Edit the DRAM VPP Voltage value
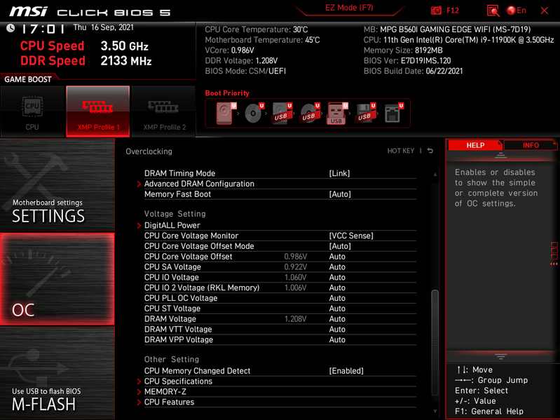The height and width of the screenshot is (420, 560). pyautogui.click(x=337, y=339)
